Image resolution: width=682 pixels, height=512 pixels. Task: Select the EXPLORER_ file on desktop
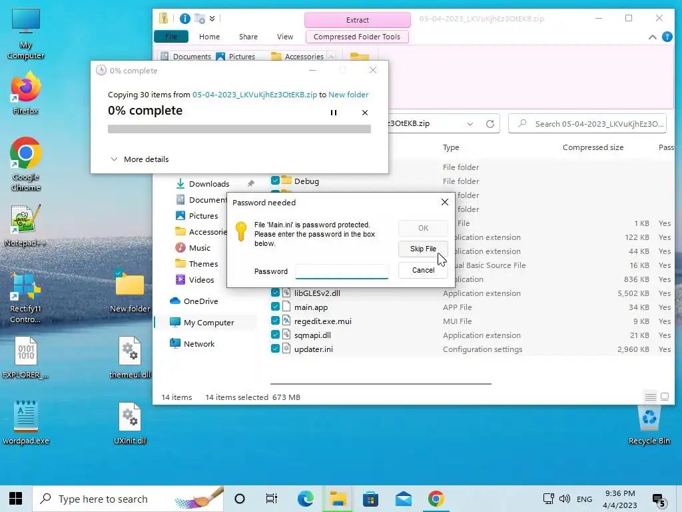coord(26,357)
